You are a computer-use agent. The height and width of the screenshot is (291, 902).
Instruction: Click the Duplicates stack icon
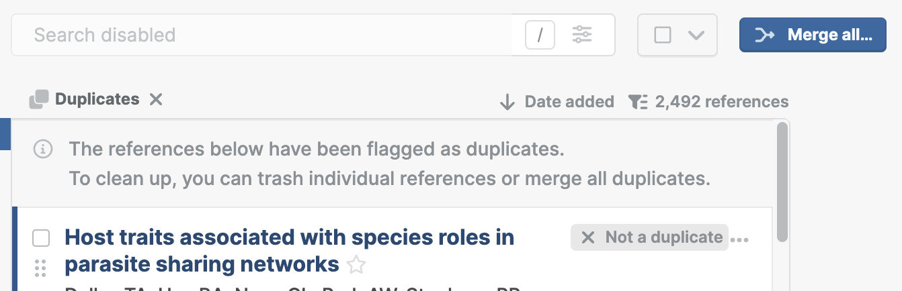(x=39, y=99)
